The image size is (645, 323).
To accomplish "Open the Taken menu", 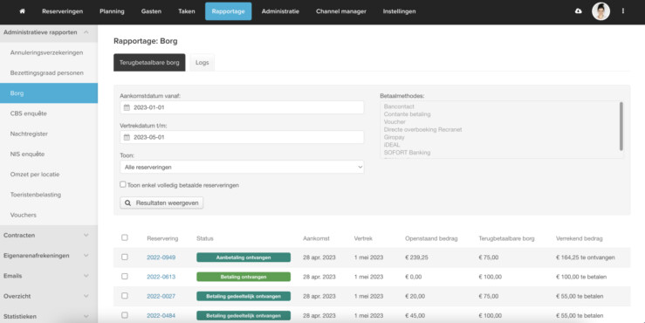I will pyautogui.click(x=186, y=11).
